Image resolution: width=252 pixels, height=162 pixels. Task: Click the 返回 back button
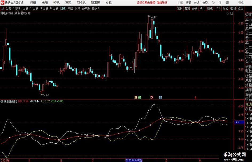pos(241,8)
